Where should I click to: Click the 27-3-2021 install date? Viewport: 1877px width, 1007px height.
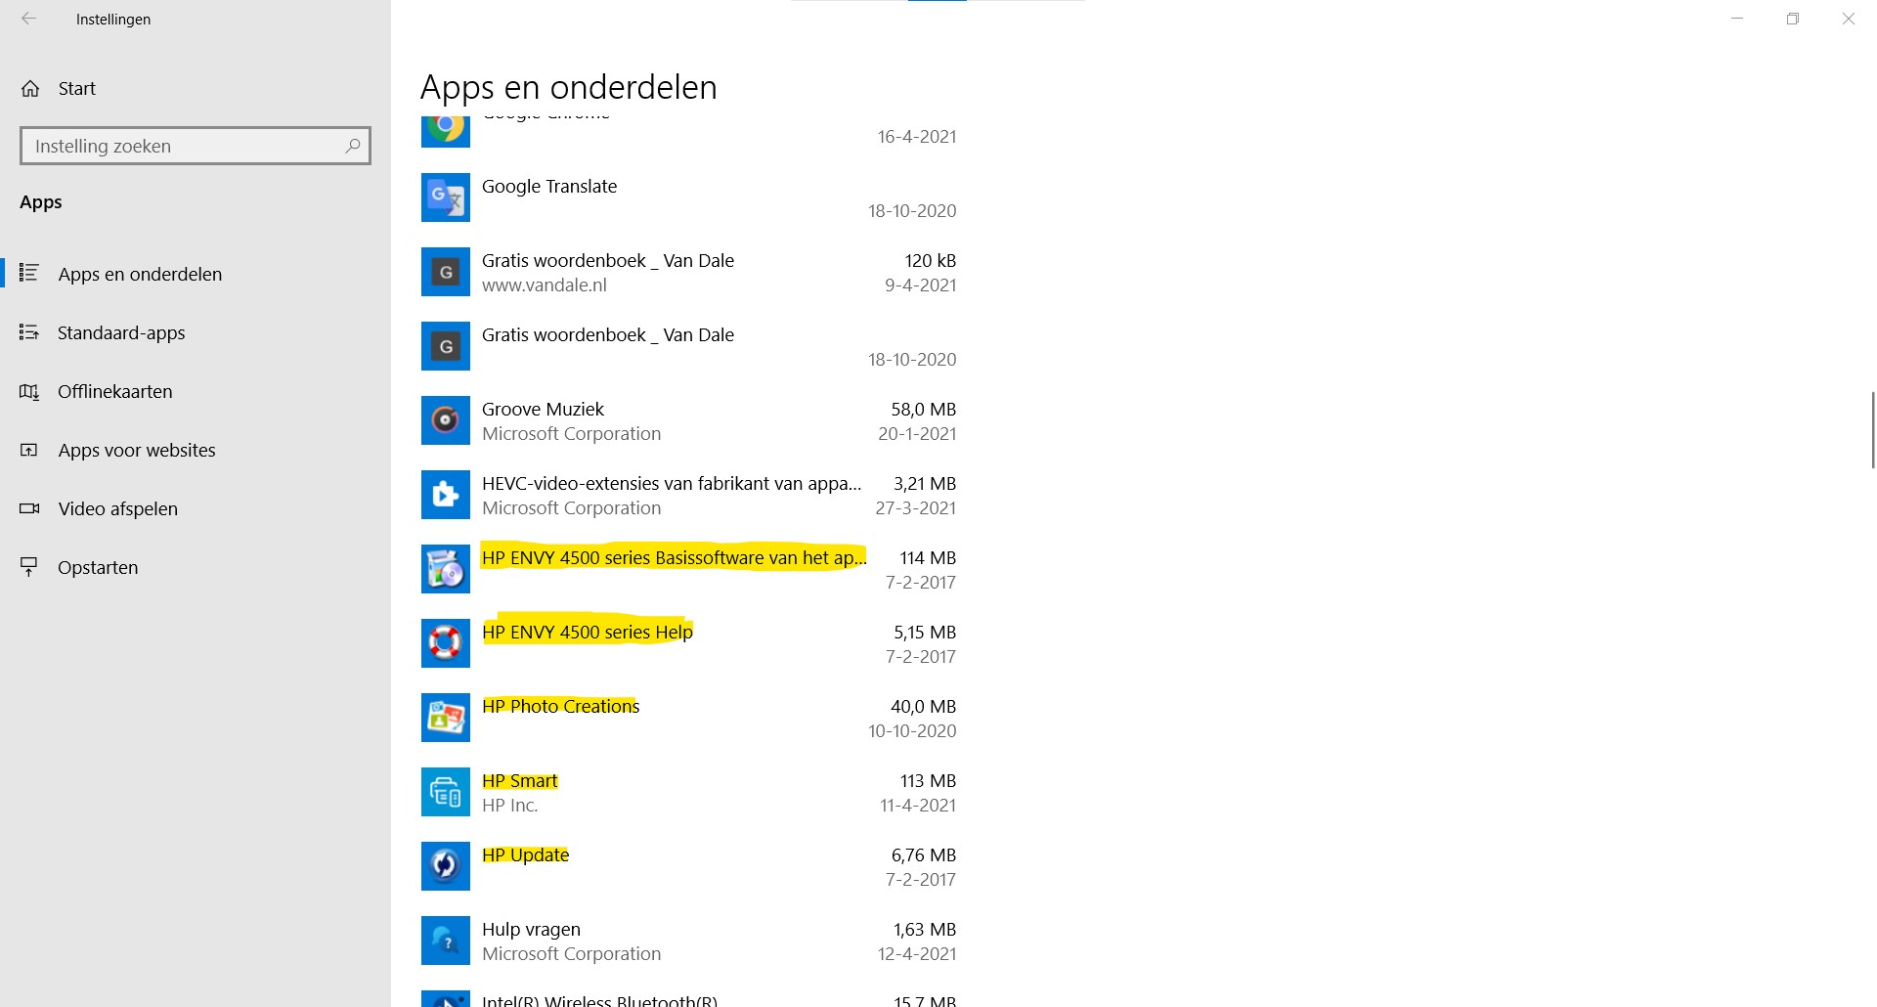tap(916, 508)
